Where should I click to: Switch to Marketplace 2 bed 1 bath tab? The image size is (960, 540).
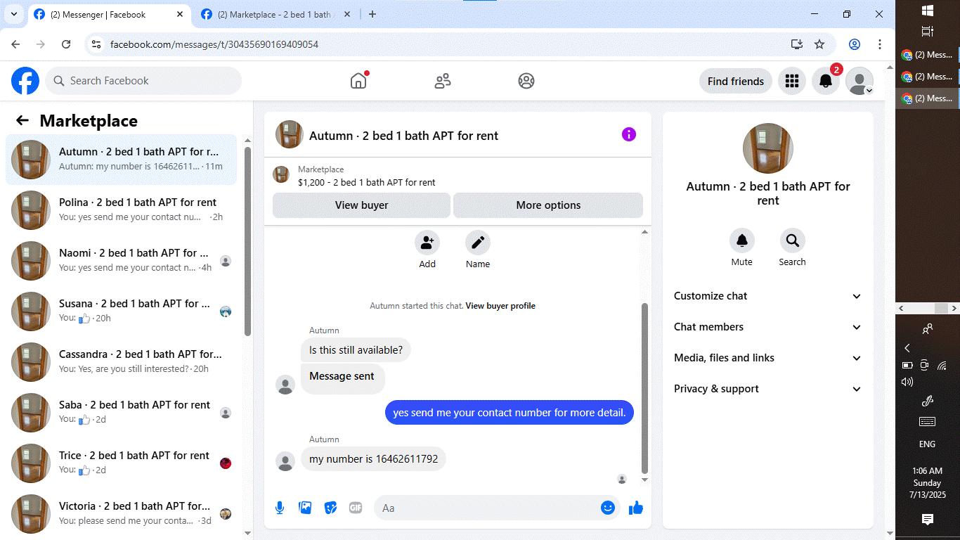(277, 14)
